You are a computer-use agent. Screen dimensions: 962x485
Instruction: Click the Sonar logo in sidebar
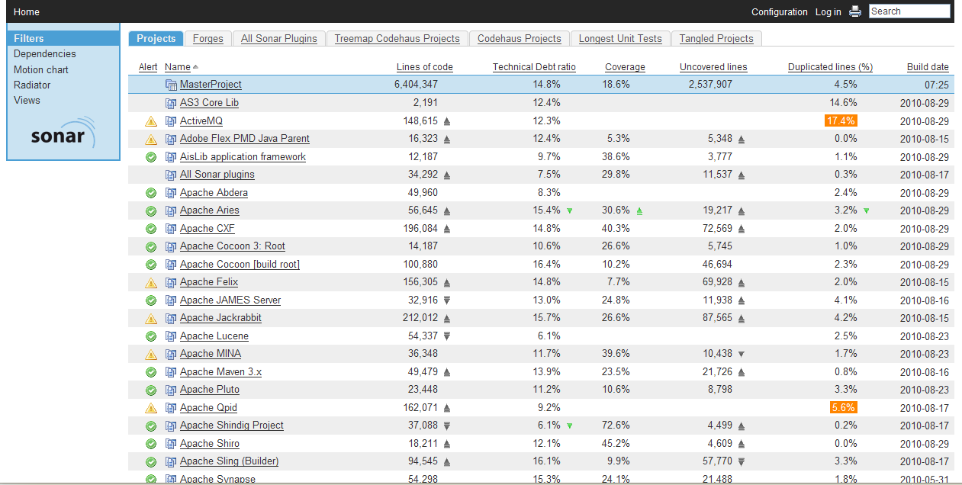pos(63,134)
